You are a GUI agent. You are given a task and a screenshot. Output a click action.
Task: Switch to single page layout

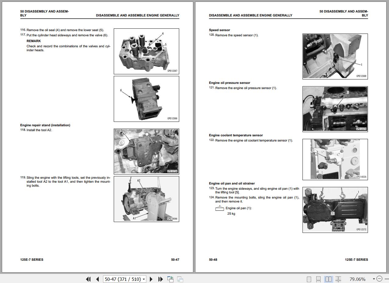coord(309,279)
